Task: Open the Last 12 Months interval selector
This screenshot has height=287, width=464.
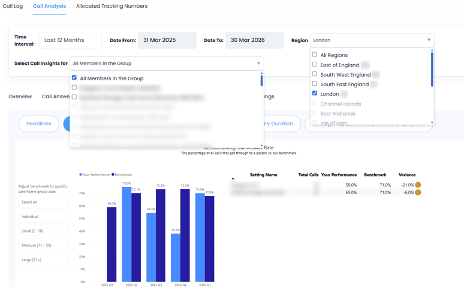Action: point(70,40)
